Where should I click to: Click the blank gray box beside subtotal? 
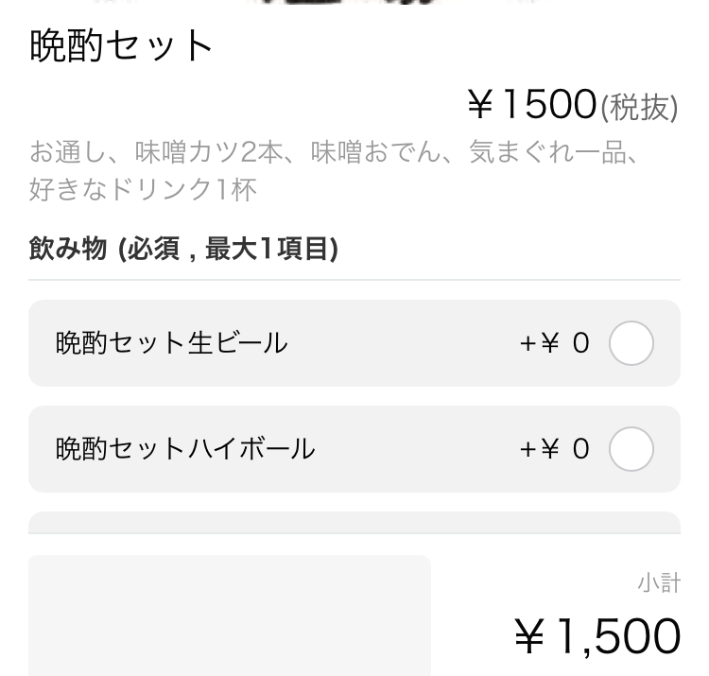(229, 615)
